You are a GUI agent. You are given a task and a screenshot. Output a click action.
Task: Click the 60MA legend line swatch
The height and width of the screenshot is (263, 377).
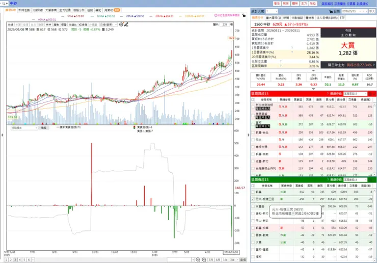pos(151,16)
